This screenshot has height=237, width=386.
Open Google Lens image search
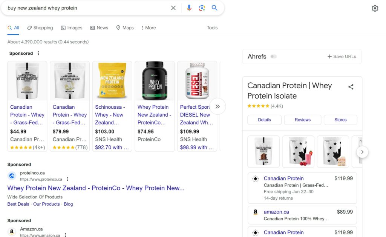(x=202, y=8)
